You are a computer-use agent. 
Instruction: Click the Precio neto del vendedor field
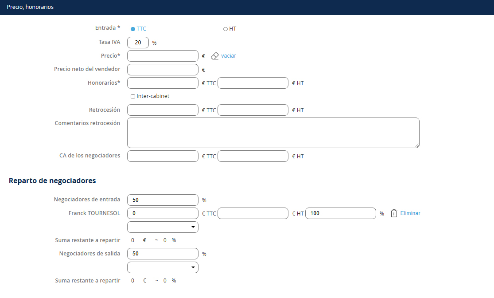click(x=163, y=70)
